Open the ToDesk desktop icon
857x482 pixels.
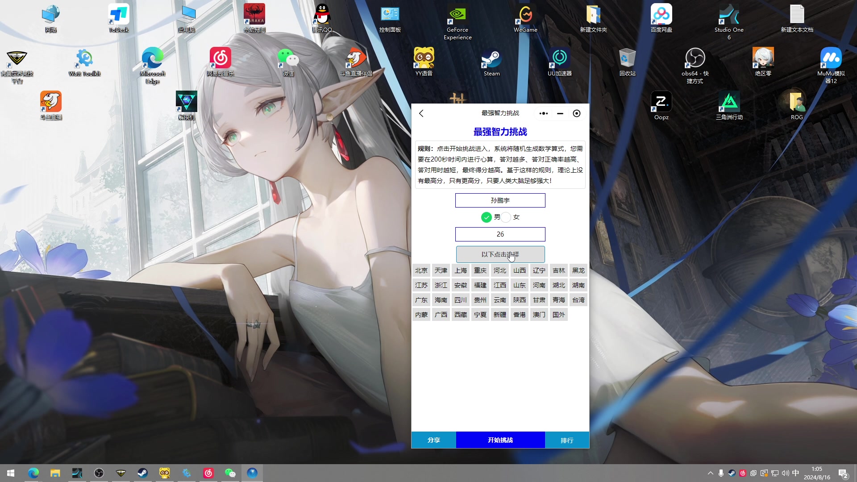[x=119, y=18]
